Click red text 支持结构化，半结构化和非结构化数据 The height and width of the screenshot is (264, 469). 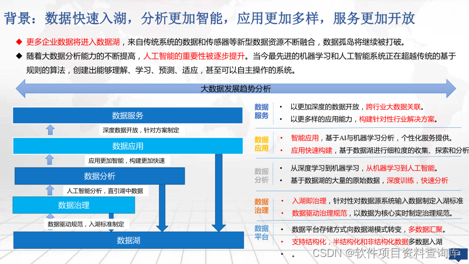(x=350, y=242)
